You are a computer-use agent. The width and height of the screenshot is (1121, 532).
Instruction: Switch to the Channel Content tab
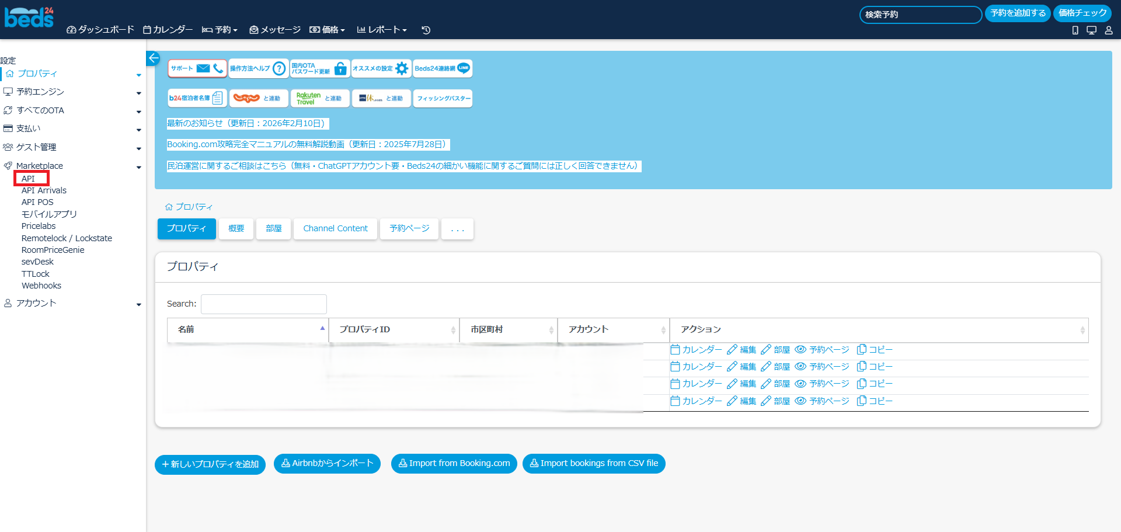pyautogui.click(x=335, y=228)
